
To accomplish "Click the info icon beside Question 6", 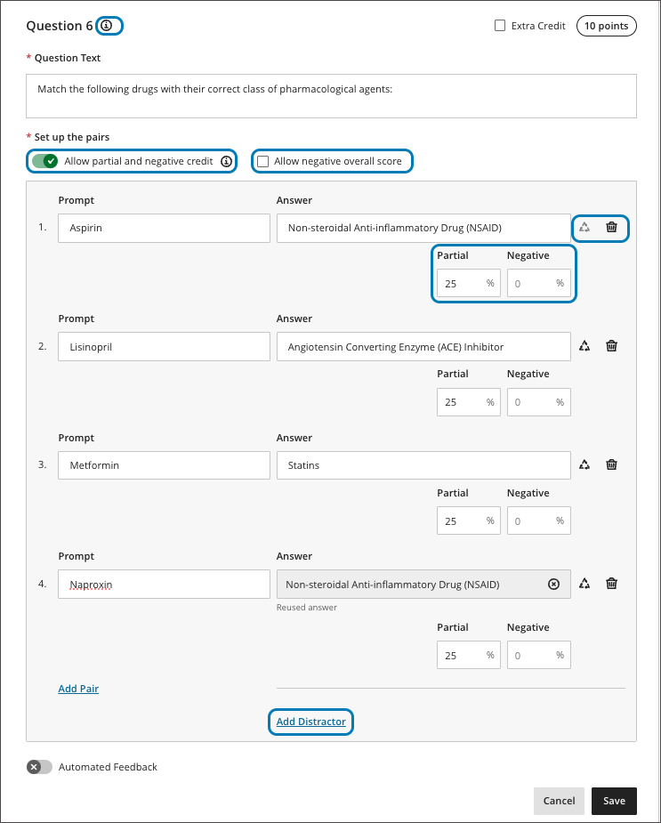I will [107, 26].
